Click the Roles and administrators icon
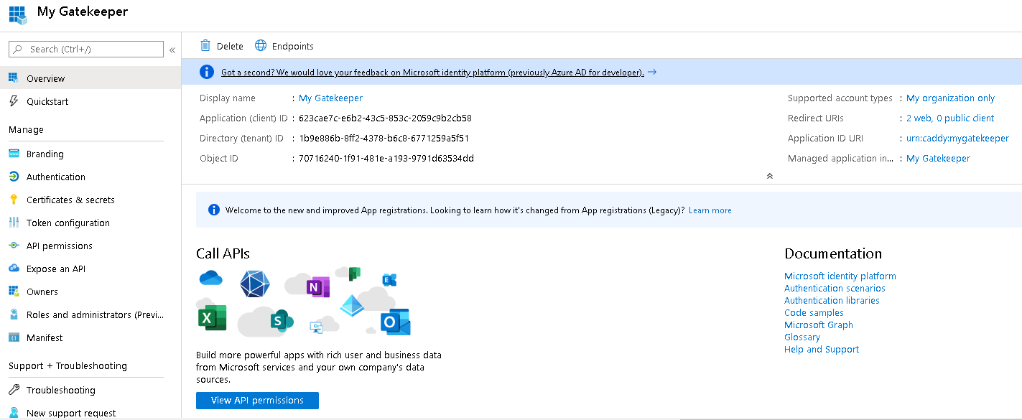This screenshot has height=420, width=1022. pyautogui.click(x=13, y=314)
